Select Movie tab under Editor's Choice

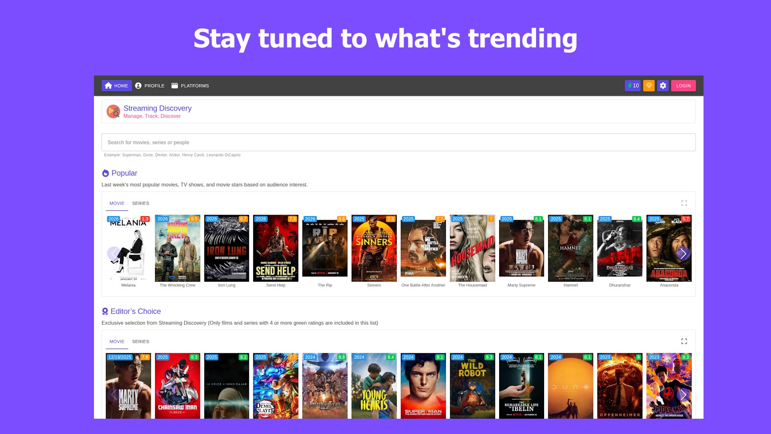tap(117, 342)
